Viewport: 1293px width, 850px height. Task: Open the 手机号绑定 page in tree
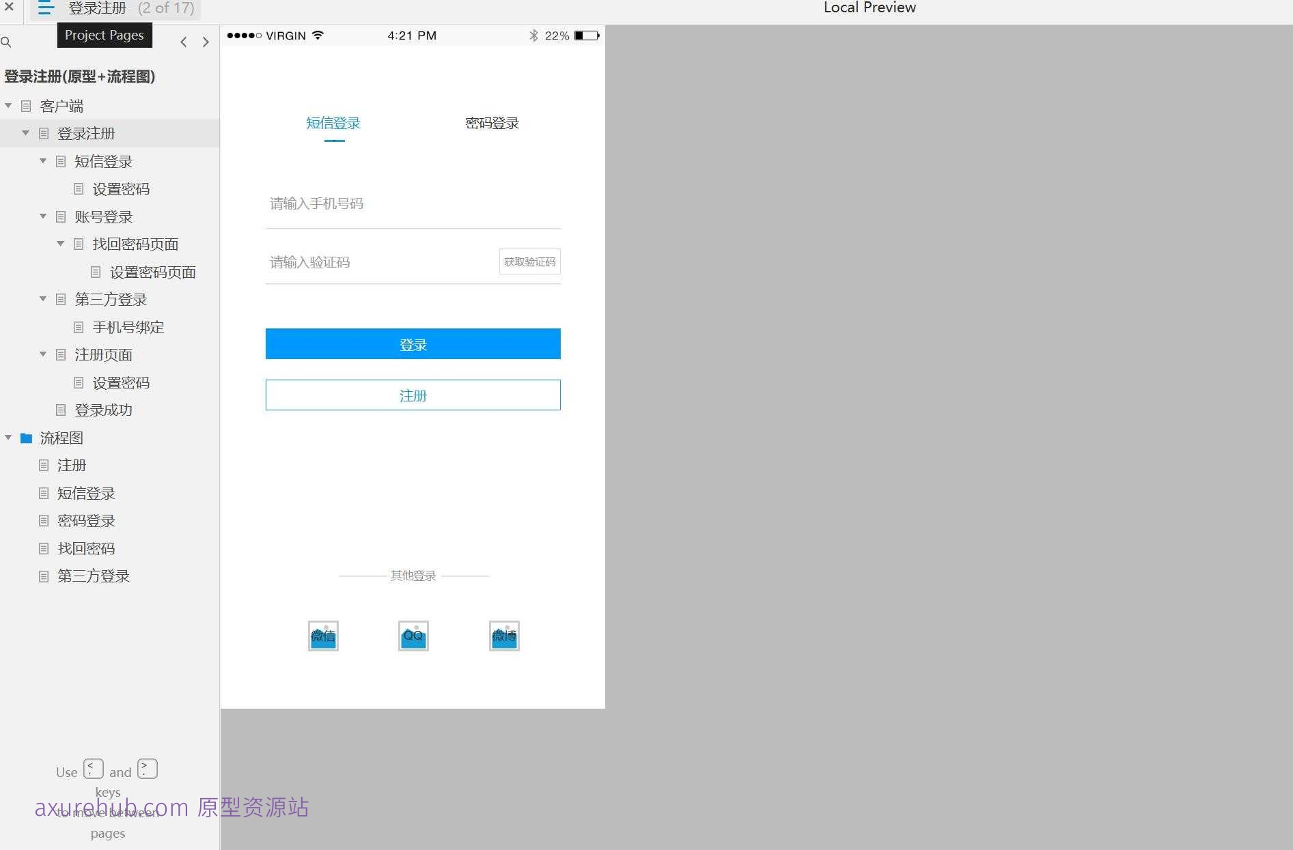(x=128, y=328)
